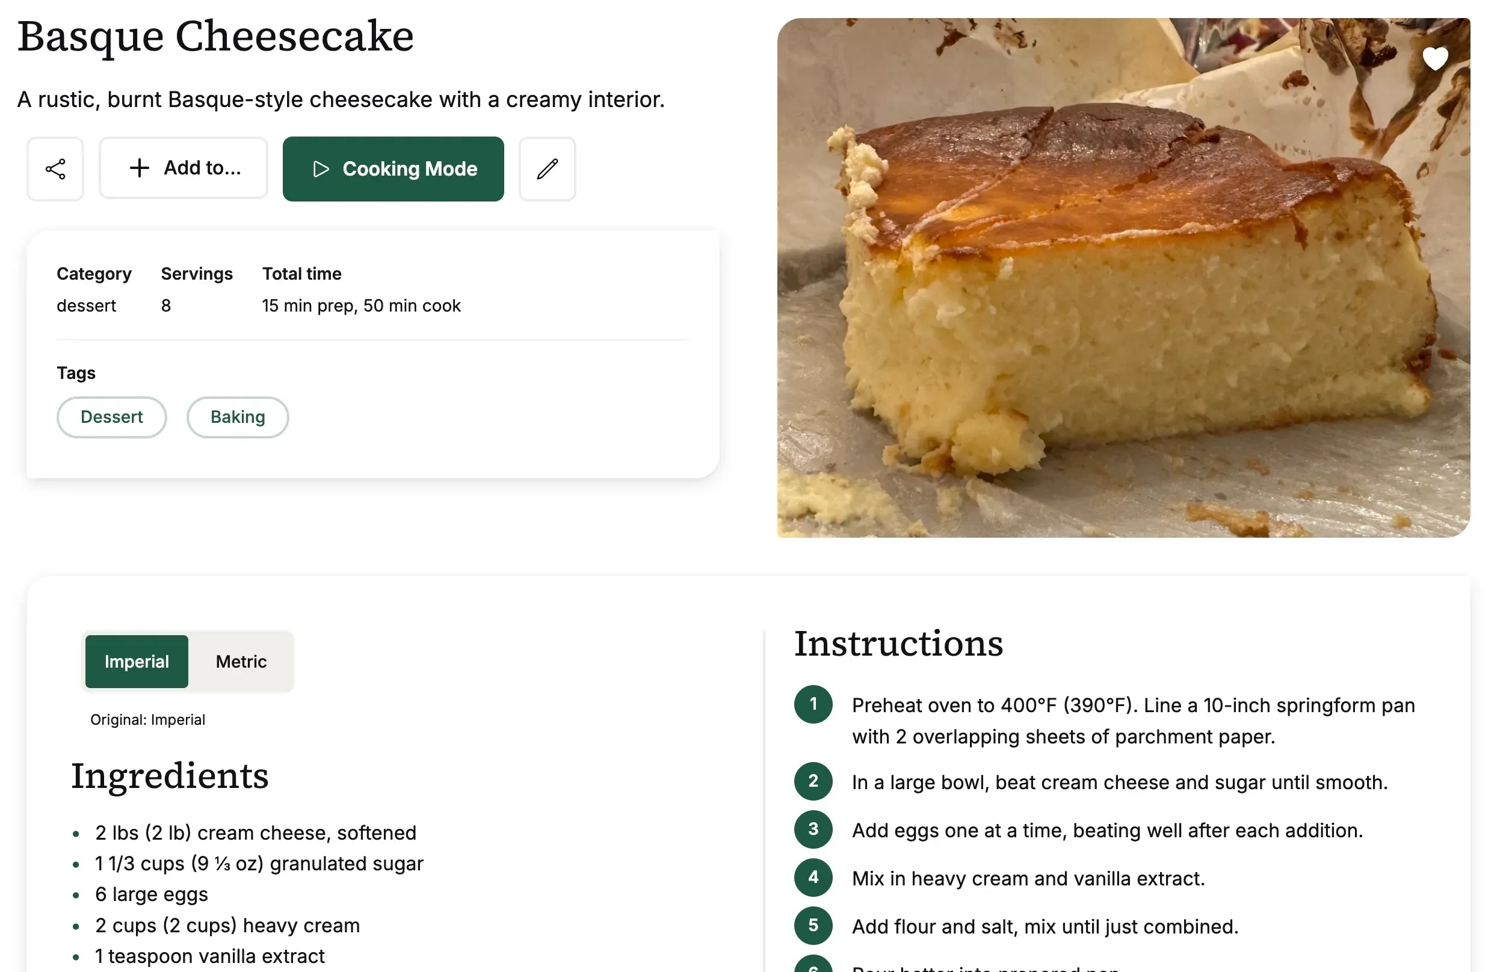
Task: Click the play icon inside Cooking Mode
Action: tap(322, 169)
